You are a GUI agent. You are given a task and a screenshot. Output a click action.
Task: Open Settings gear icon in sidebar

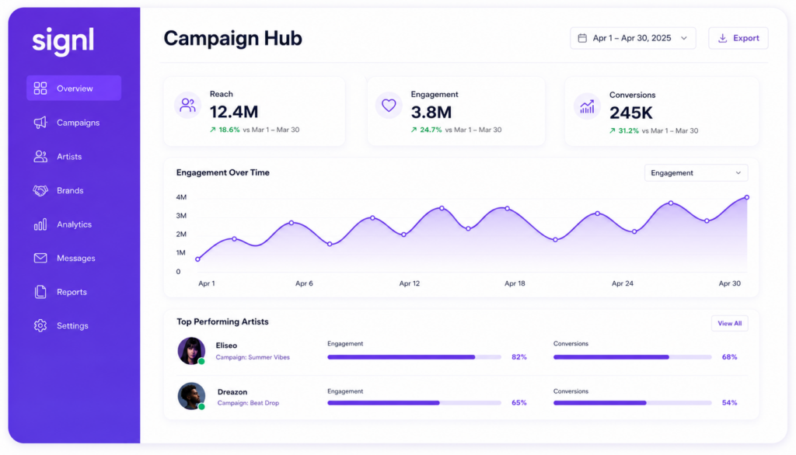40,325
